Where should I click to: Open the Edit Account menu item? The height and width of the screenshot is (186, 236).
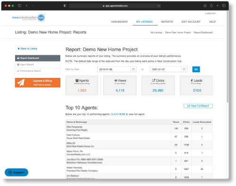click(191, 22)
